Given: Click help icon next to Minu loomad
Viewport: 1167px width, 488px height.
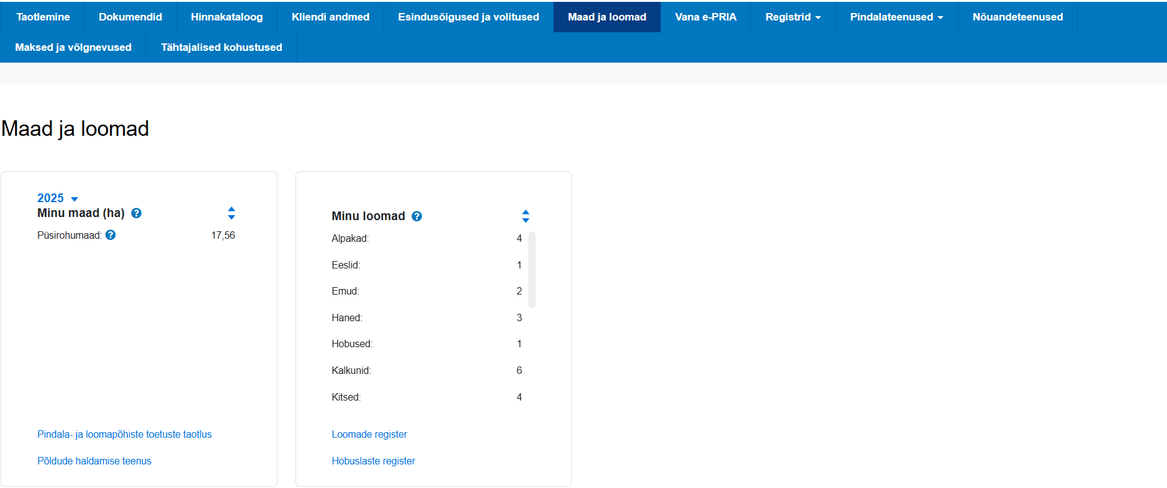Looking at the screenshot, I should pyautogui.click(x=417, y=216).
